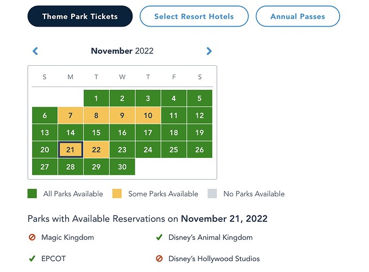Image resolution: width=369 pixels, height=272 pixels.
Task: Open the Annual Passes tab
Action: click(298, 16)
